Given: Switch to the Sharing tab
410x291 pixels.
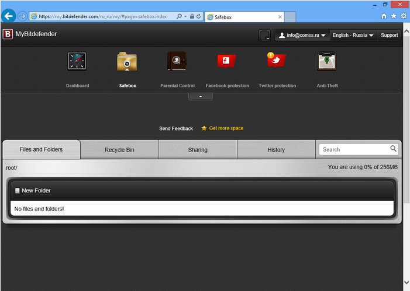Looking at the screenshot, I should 198,150.
